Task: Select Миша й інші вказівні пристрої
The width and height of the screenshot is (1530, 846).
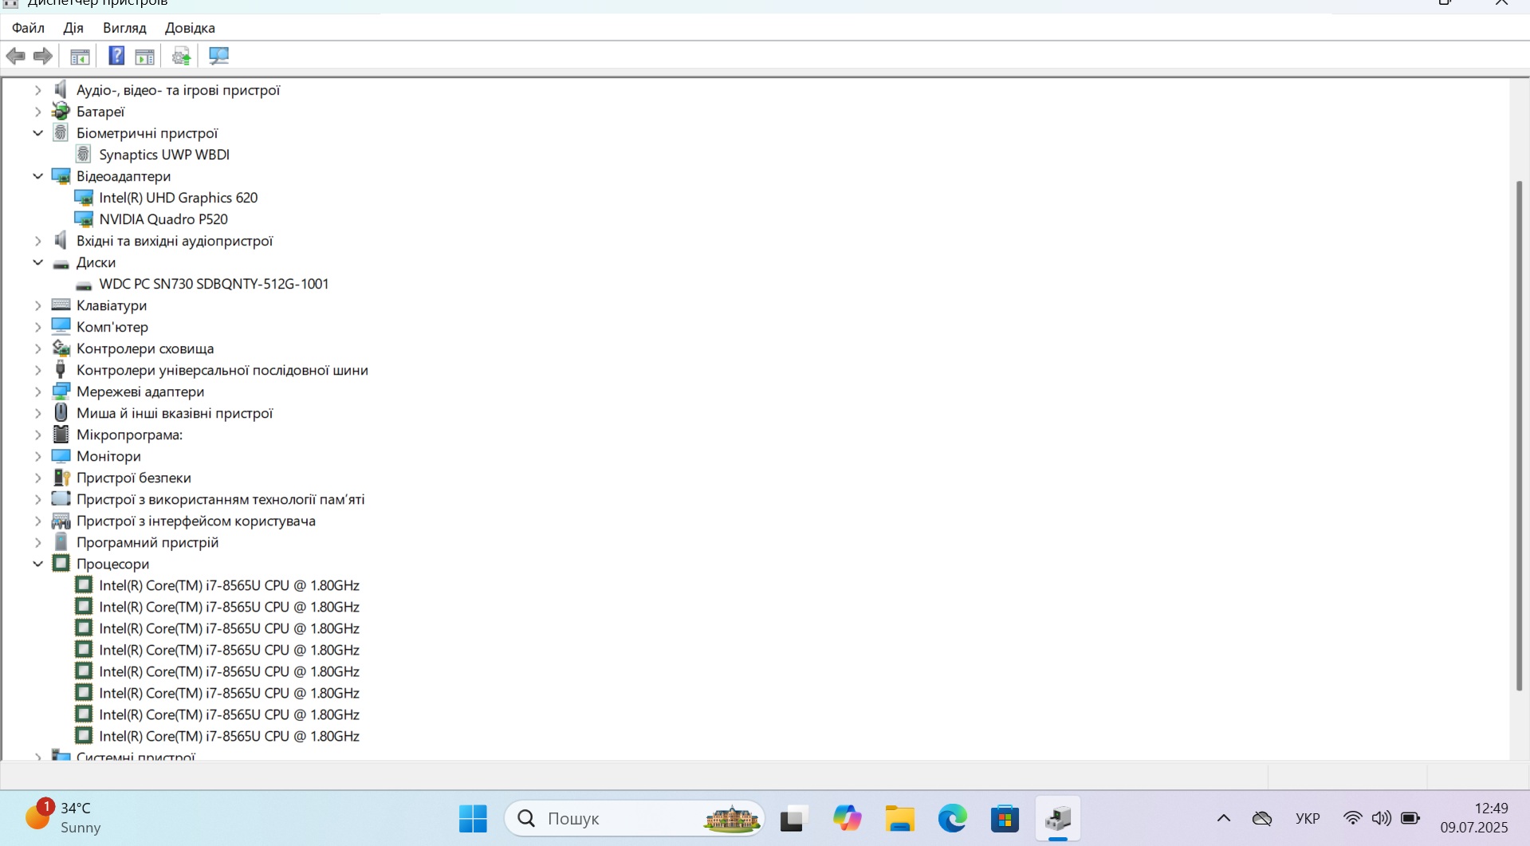Action: (x=175, y=413)
